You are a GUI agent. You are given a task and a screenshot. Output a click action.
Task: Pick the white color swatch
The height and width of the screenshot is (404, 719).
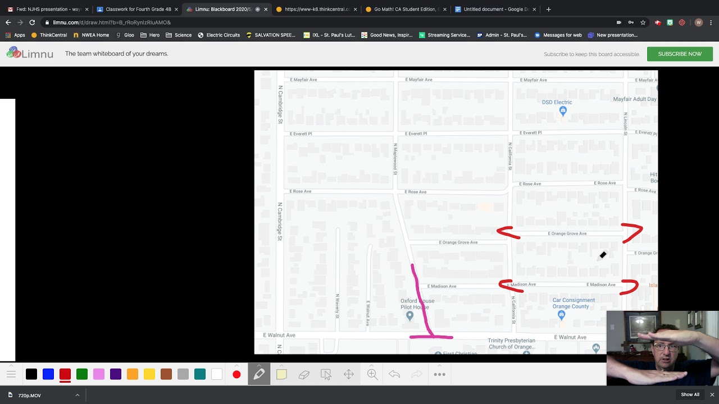pyautogui.click(x=217, y=374)
